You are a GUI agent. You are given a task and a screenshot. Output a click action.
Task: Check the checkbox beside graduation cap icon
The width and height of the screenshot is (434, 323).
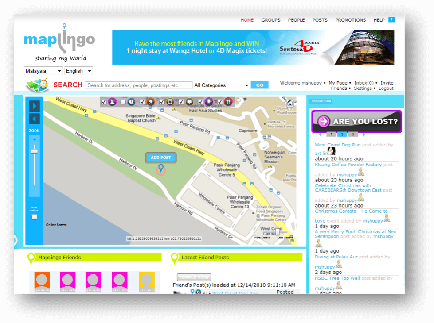239,100
